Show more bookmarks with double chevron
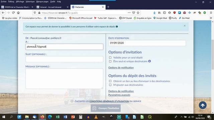 tap(211, 18)
